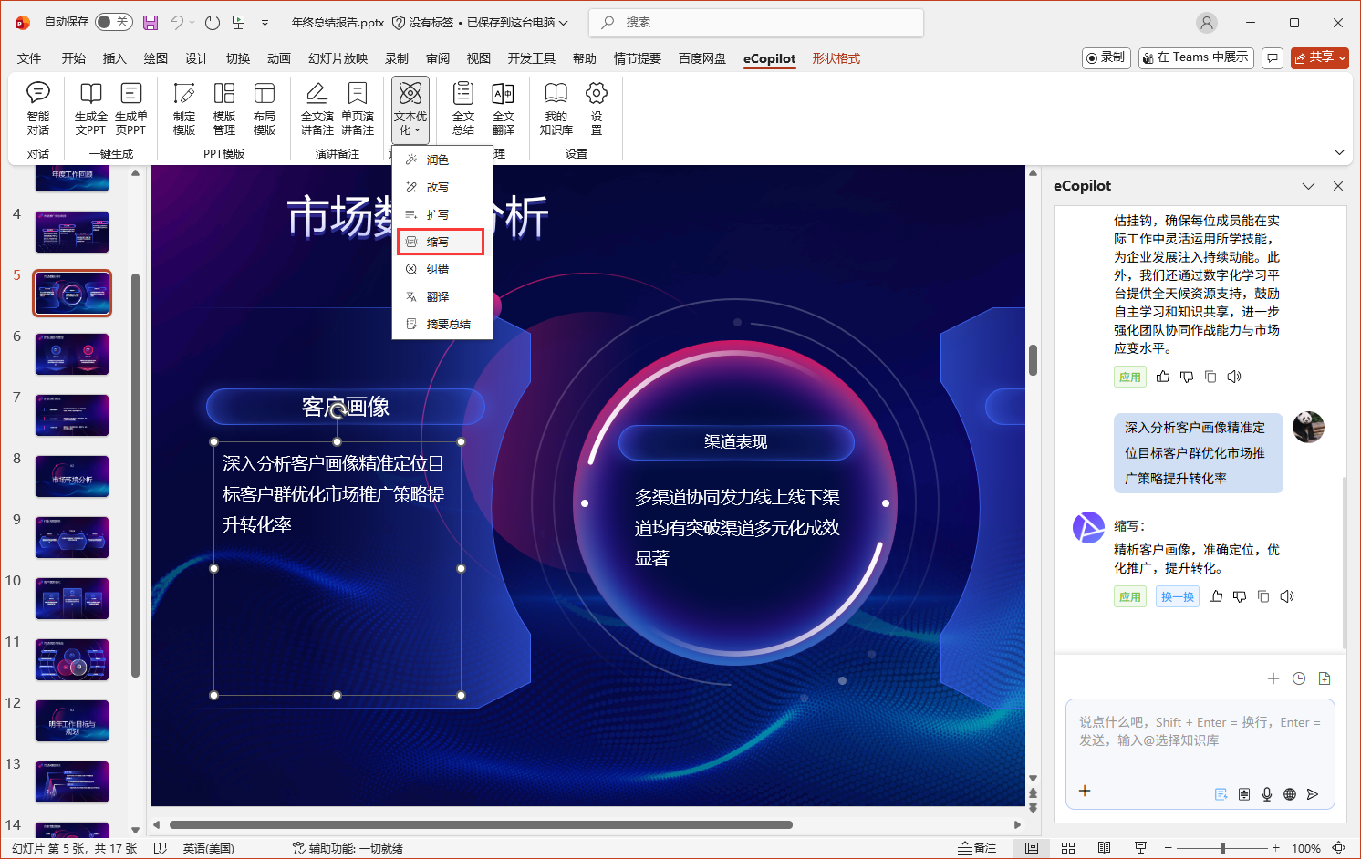Image resolution: width=1361 pixels, height=859 pixels.
Task: Click the green 应用 button under 缩写 result
Action: tap(1129, 597)
